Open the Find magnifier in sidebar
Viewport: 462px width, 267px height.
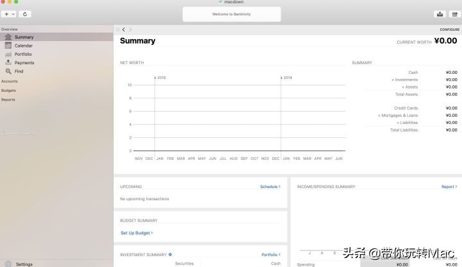pos(8,71)
